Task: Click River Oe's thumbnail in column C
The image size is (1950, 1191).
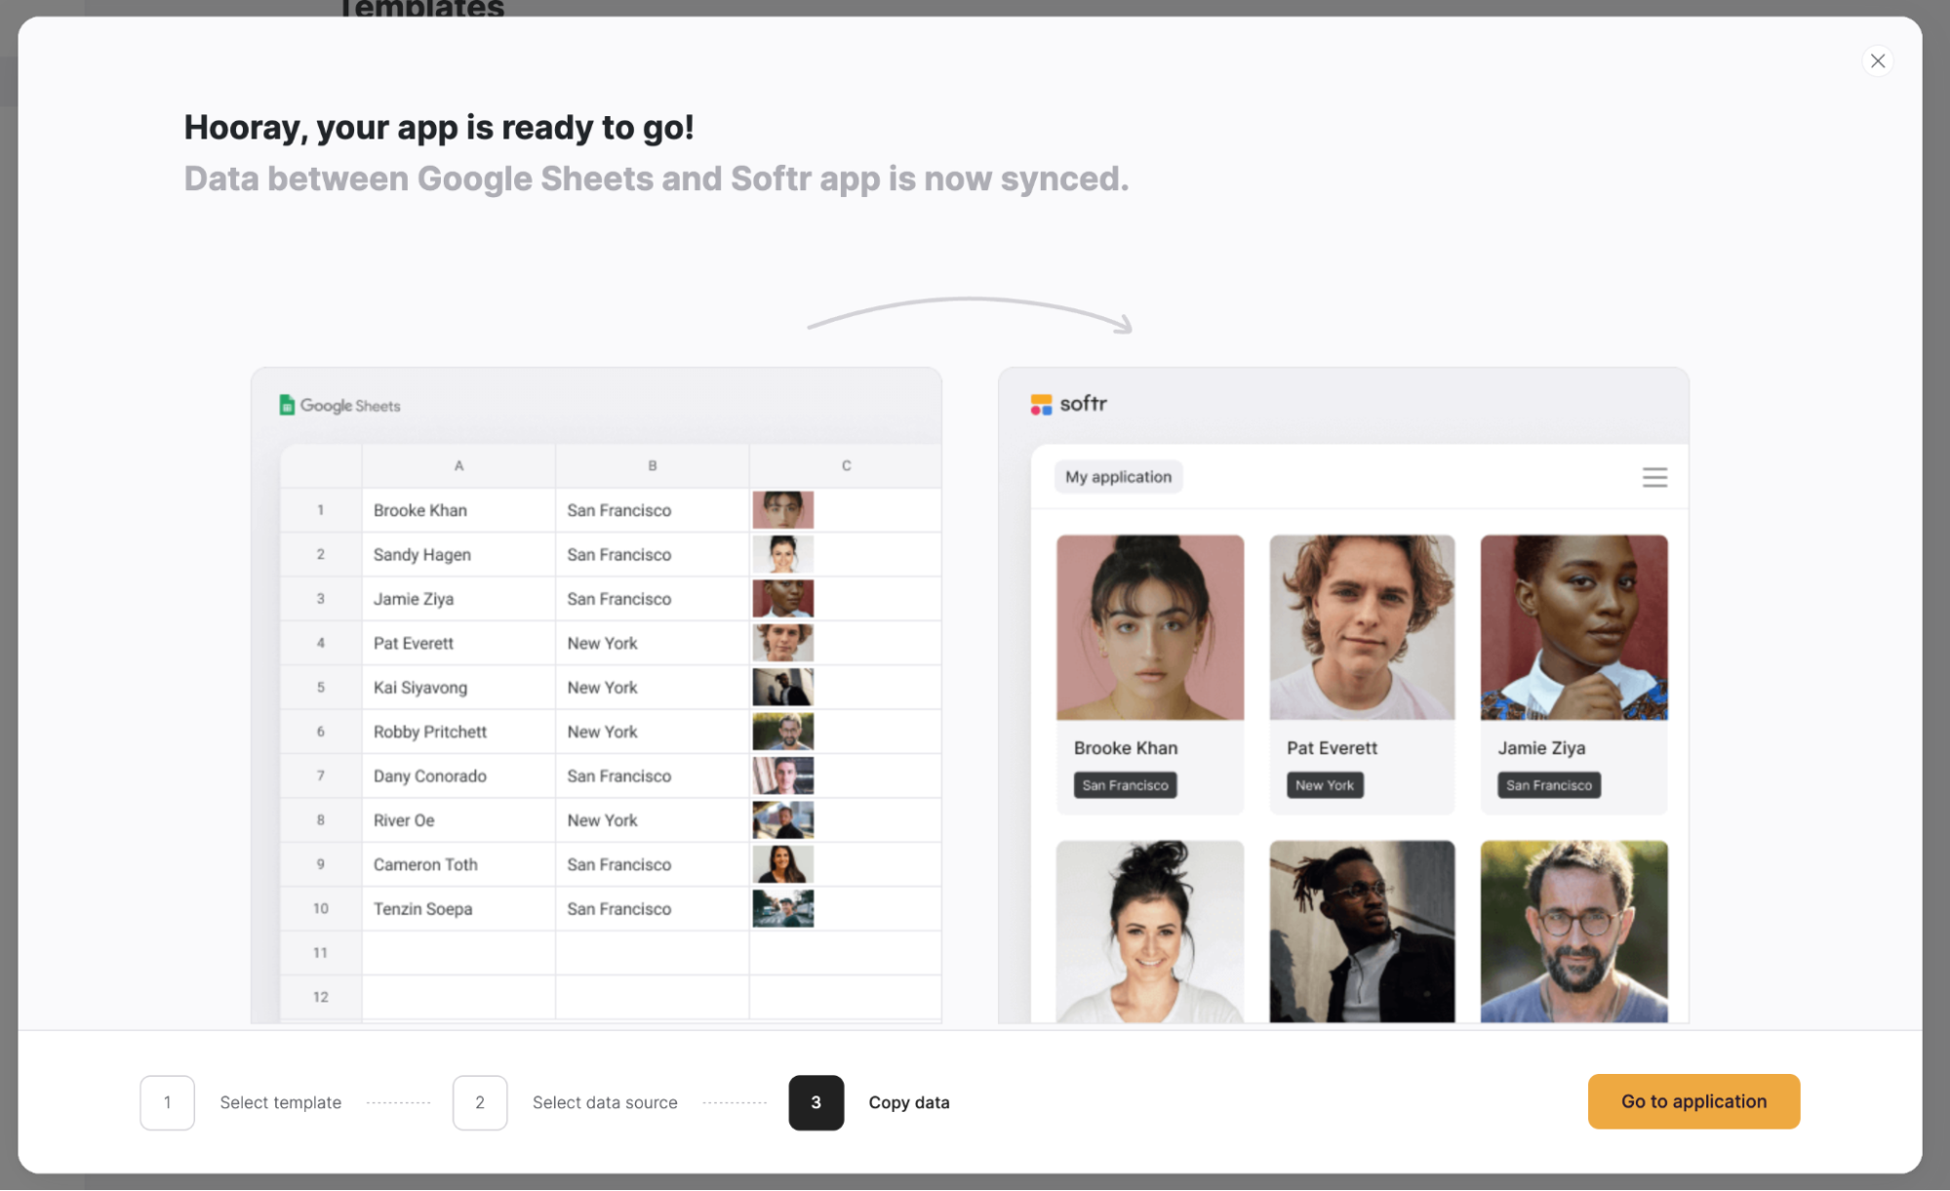Action: coord(782,820)
